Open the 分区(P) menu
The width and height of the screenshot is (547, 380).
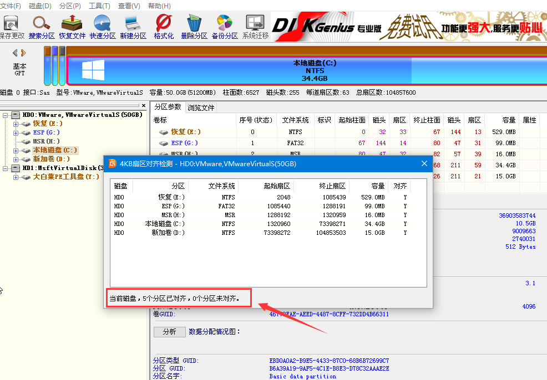point(70,6)
